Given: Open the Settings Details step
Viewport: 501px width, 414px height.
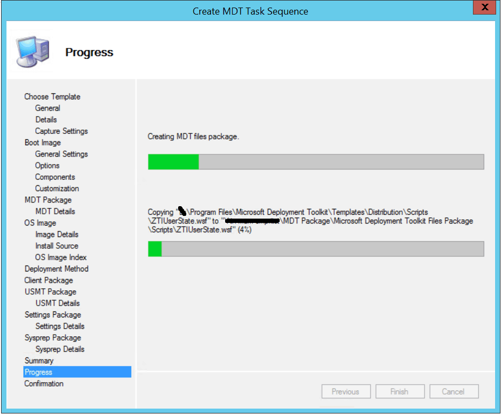Looking at the screenshot, I should (60, 326).
